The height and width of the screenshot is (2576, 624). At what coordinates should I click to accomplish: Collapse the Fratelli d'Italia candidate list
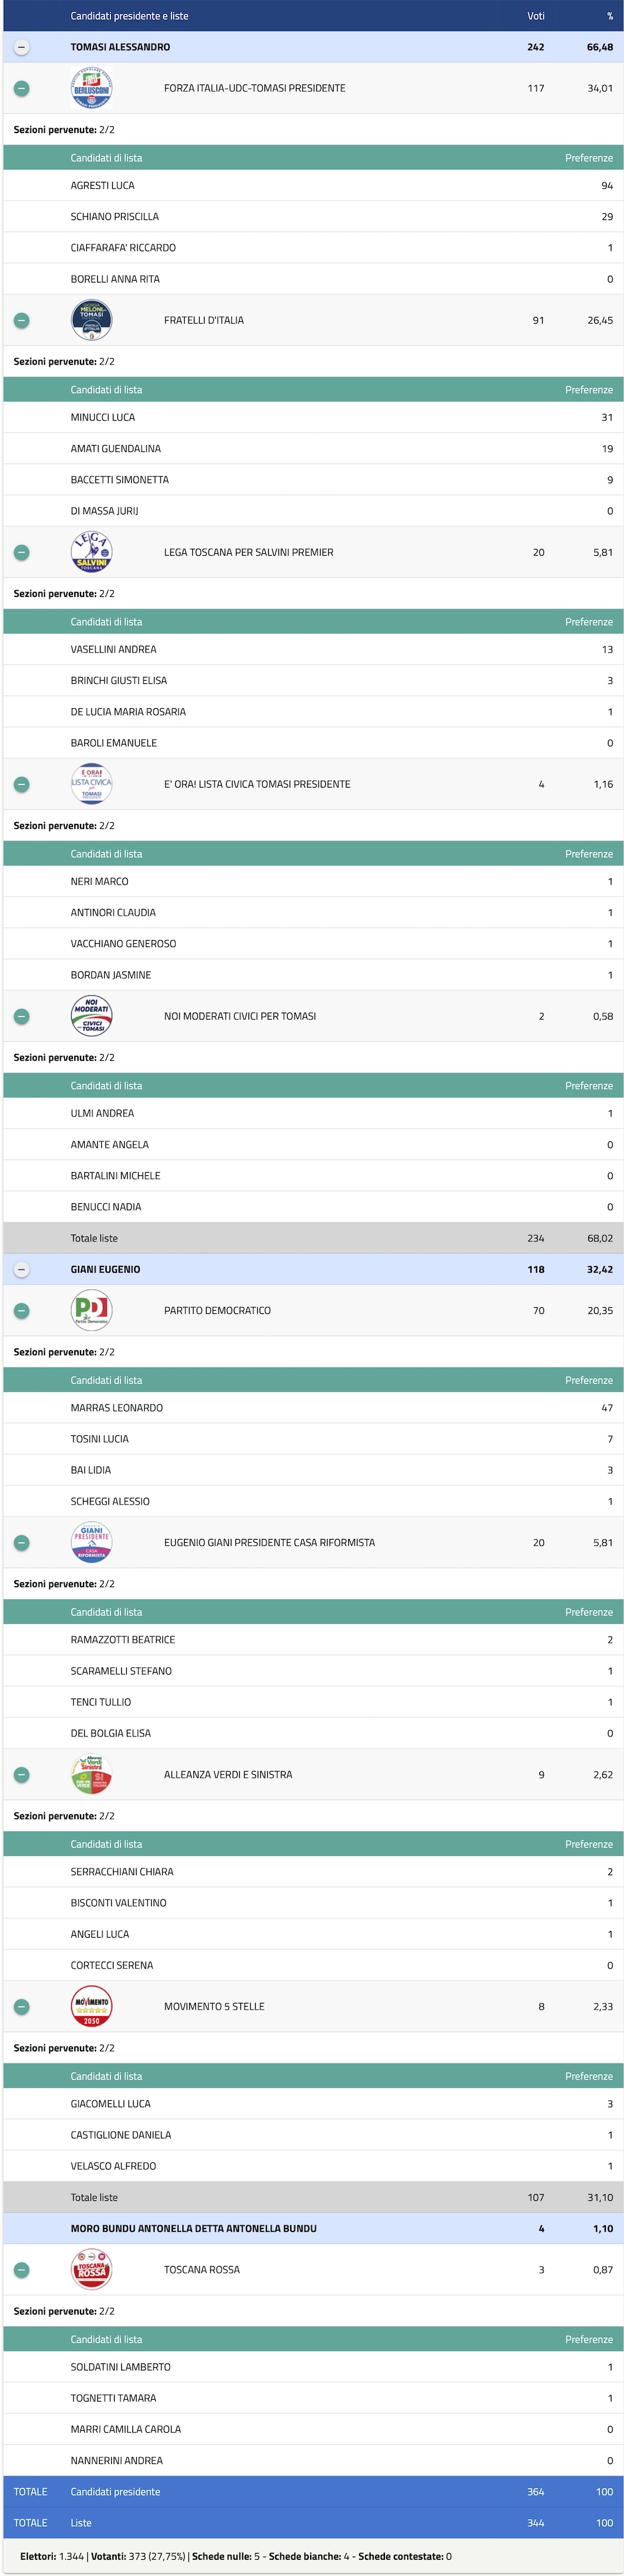click(22, 320)
